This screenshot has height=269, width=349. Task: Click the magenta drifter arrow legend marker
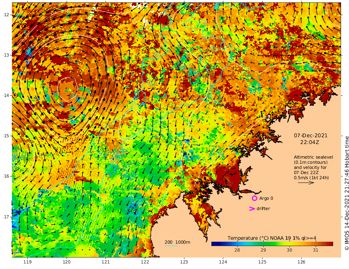[x=252, y=208]
